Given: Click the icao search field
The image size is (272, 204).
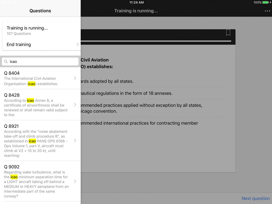Looking at the screenshot, I should tap(40, 61).
